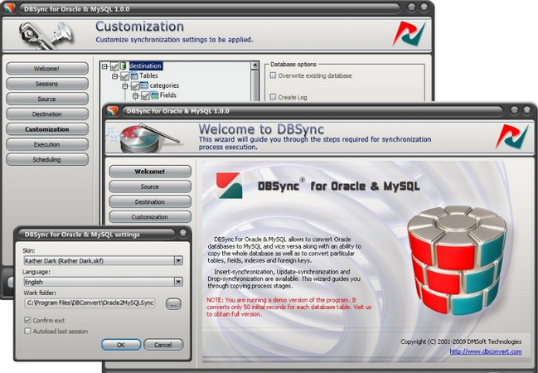This screenshot has width=538, height=373.
Task: Open the Skin dropdown arrow
Action: point(178,261)
